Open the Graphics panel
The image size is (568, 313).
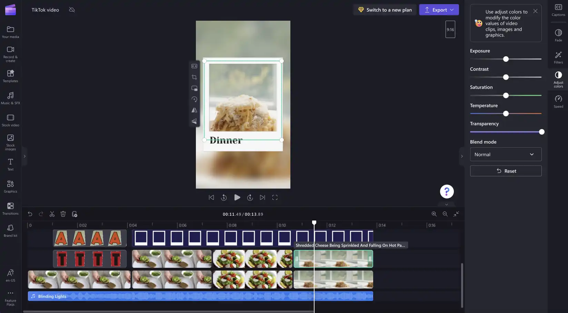click(x=10, y=187)
